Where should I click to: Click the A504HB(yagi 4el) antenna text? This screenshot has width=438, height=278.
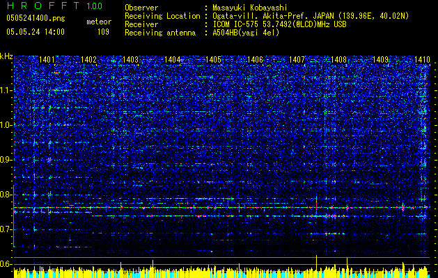[x=246, y=33]
